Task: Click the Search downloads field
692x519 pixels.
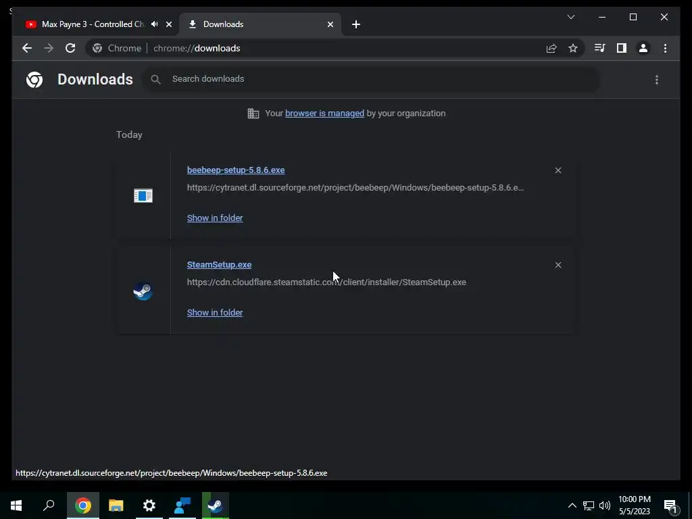Action: (371, 79)
